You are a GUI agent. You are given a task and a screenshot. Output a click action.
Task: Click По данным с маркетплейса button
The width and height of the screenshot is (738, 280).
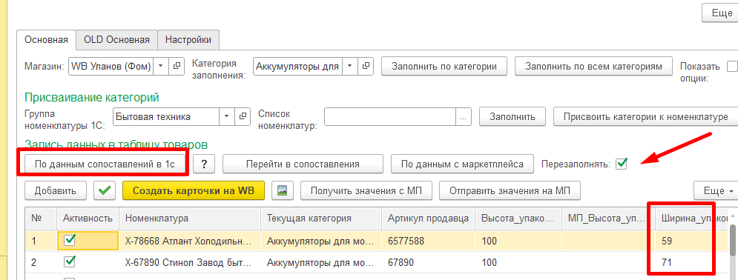[x=462, y=164]
